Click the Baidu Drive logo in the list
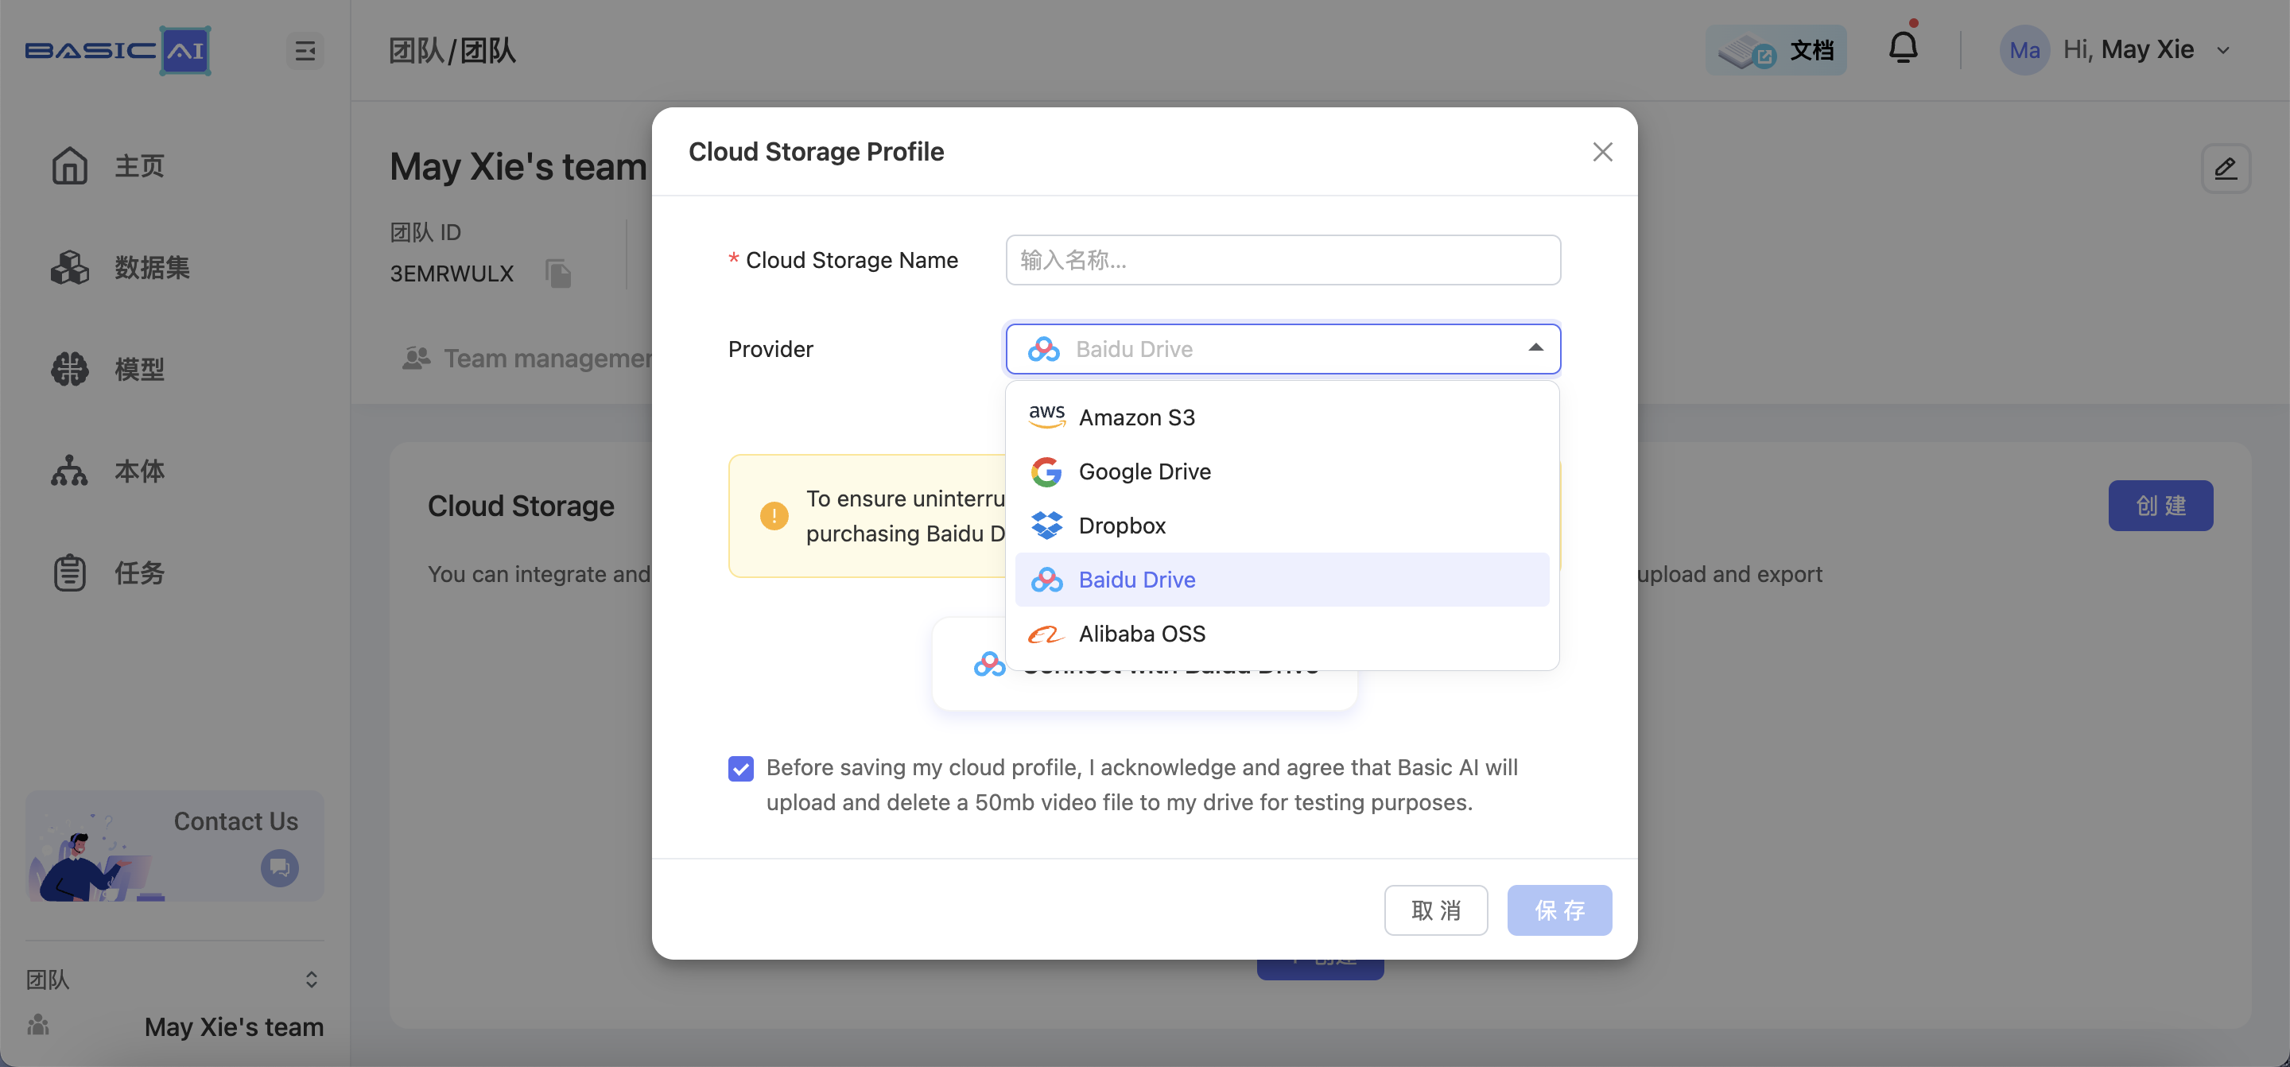 (x=1046, y=580)
